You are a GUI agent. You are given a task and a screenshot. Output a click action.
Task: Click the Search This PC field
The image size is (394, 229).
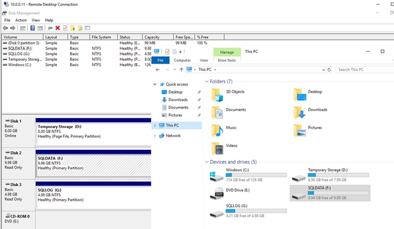tap(364, 70)
